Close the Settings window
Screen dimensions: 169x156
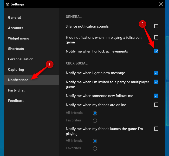(x=160, y=4)
